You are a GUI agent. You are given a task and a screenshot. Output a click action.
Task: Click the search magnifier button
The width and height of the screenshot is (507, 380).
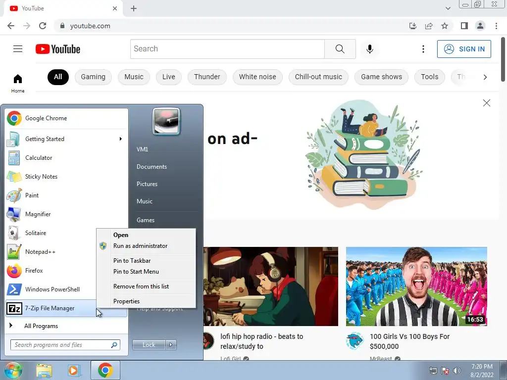(340, 49)
